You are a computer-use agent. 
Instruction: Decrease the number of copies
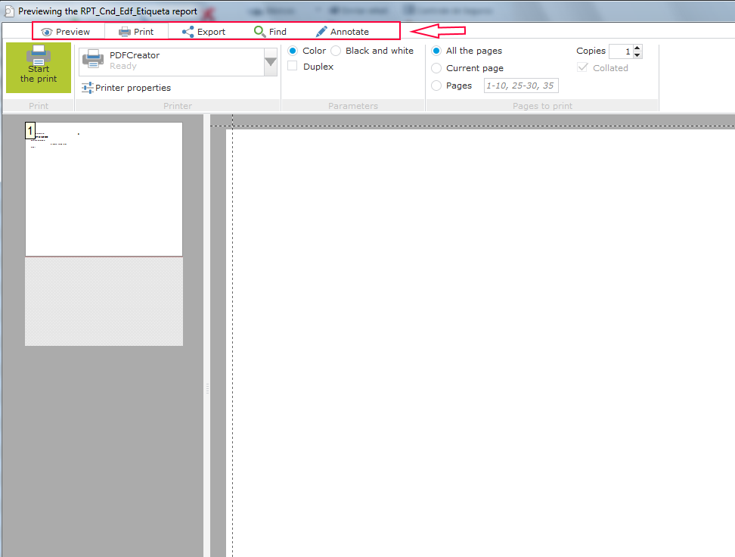(x=637, y=55)
